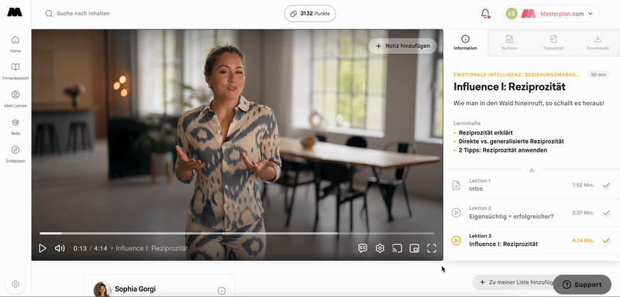Click the '3:27 Min.' duration

(x=583, y=213)
